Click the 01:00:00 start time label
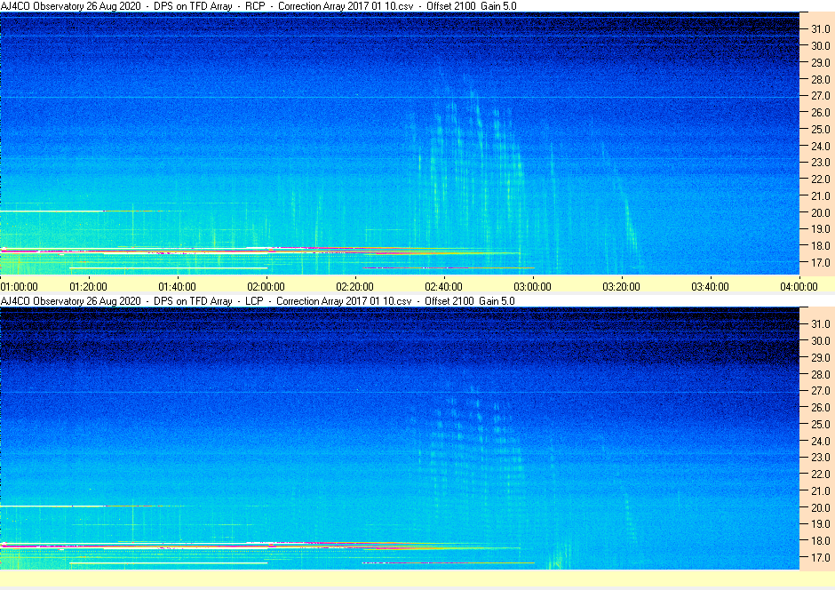The height and width of the screenshot is (590, 835). coord(20,286)
